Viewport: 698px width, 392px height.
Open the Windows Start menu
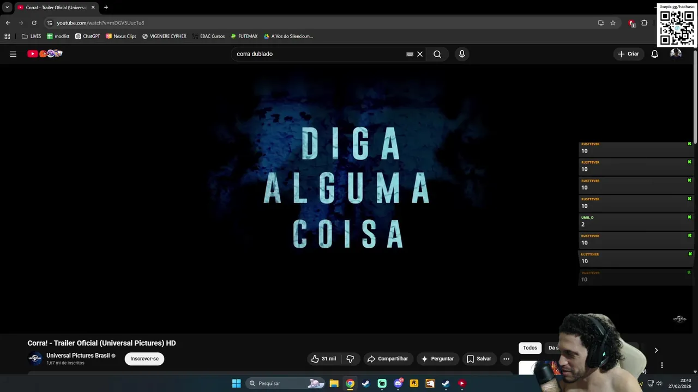[236, 383]
